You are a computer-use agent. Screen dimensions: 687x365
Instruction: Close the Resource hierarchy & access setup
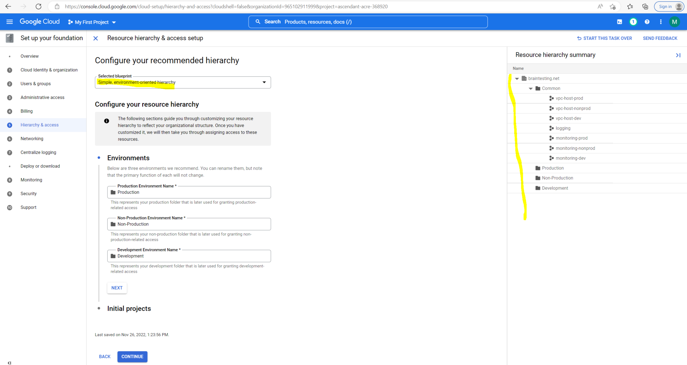96,38
